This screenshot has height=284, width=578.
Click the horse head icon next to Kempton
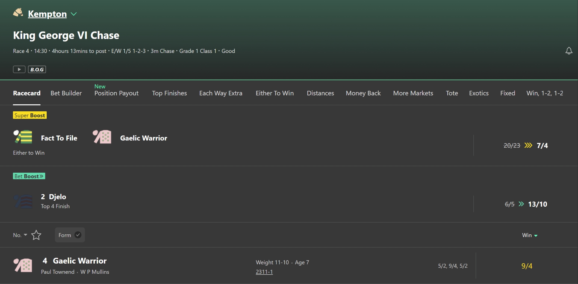tap(18, 12)
